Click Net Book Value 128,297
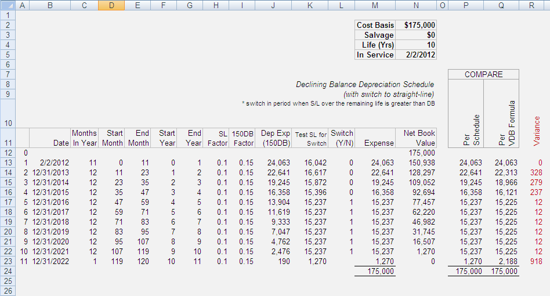The height and width of the screenshot is (296, 550). pos(422,172)
